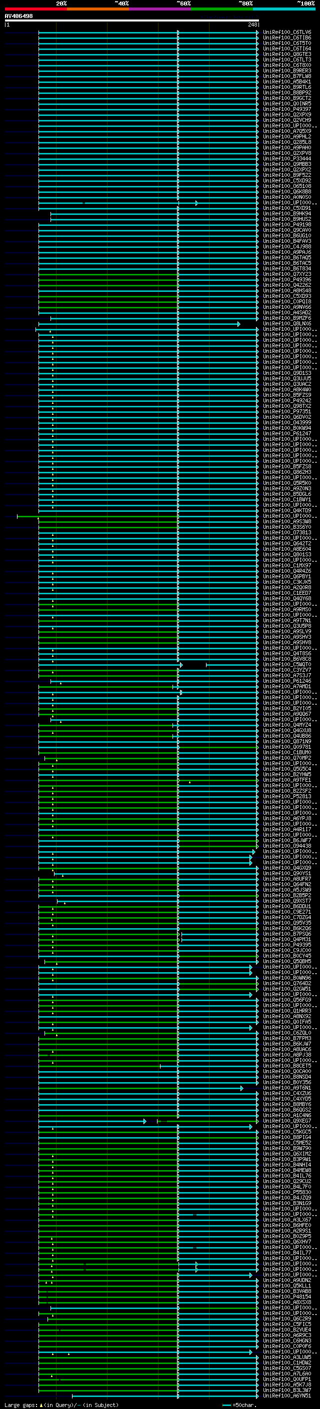
Task: Select the UniRef100_A5B4K1 label
Action: [x=287, y=81]
